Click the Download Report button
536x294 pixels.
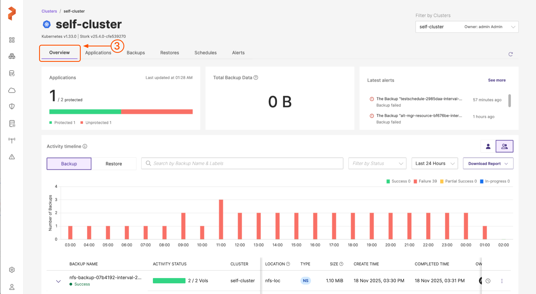click(488, 164)
